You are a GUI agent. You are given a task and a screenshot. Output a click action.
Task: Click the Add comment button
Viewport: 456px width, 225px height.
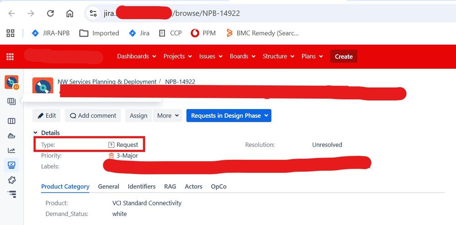click(x=93, y=115)
